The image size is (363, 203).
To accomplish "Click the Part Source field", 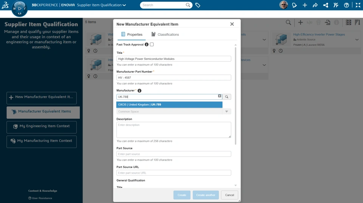I will 174,154.
